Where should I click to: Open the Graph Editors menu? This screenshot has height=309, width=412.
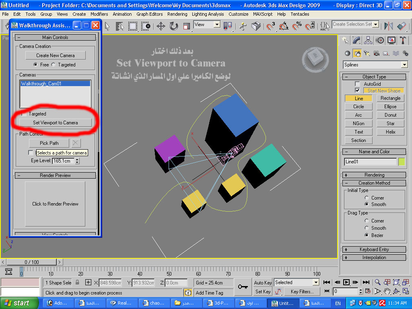click(x=149, y=14)
